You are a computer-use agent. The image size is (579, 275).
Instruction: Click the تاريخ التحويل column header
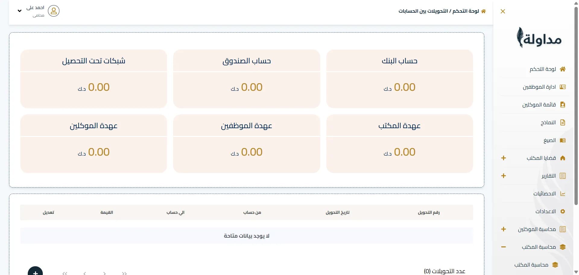(337, 213)
